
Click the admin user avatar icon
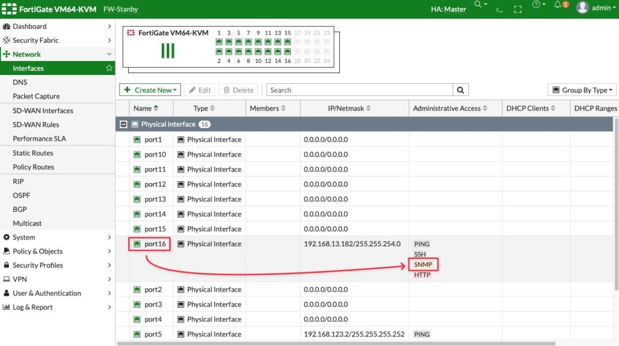pos(582,7)
